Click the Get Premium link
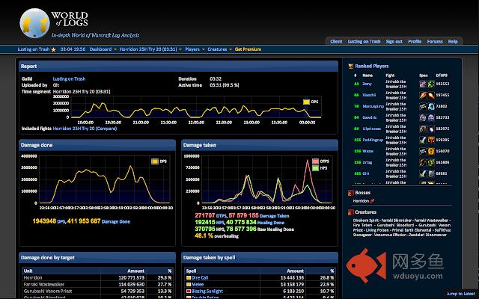479x299 pixels. pos(248,49)
